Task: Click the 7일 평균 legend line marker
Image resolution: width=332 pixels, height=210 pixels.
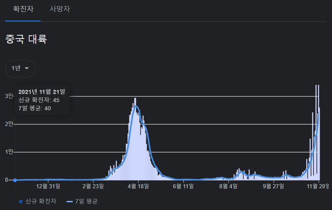Action: (70, 202)
